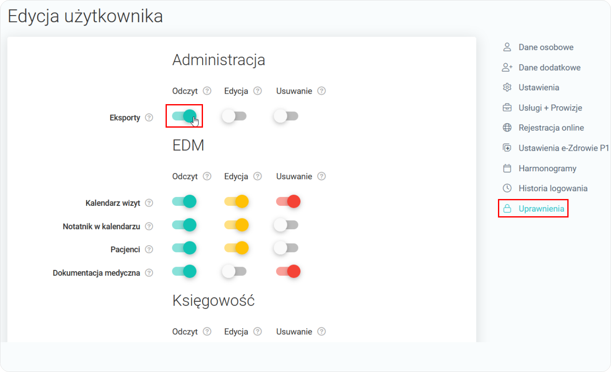Disable Eksporty read permission toggle
611x372 pixels.
click(x=184, y=116)
